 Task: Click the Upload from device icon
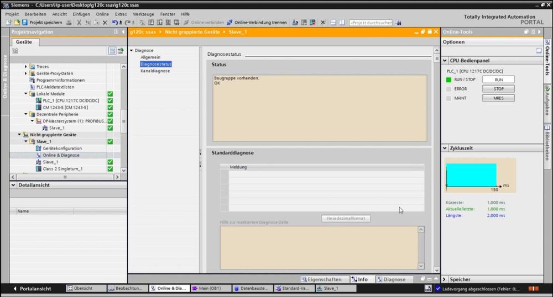point(159,23)
